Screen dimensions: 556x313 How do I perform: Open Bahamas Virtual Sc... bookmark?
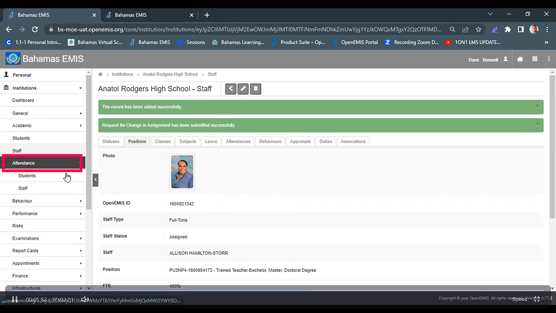click(95, 42)
